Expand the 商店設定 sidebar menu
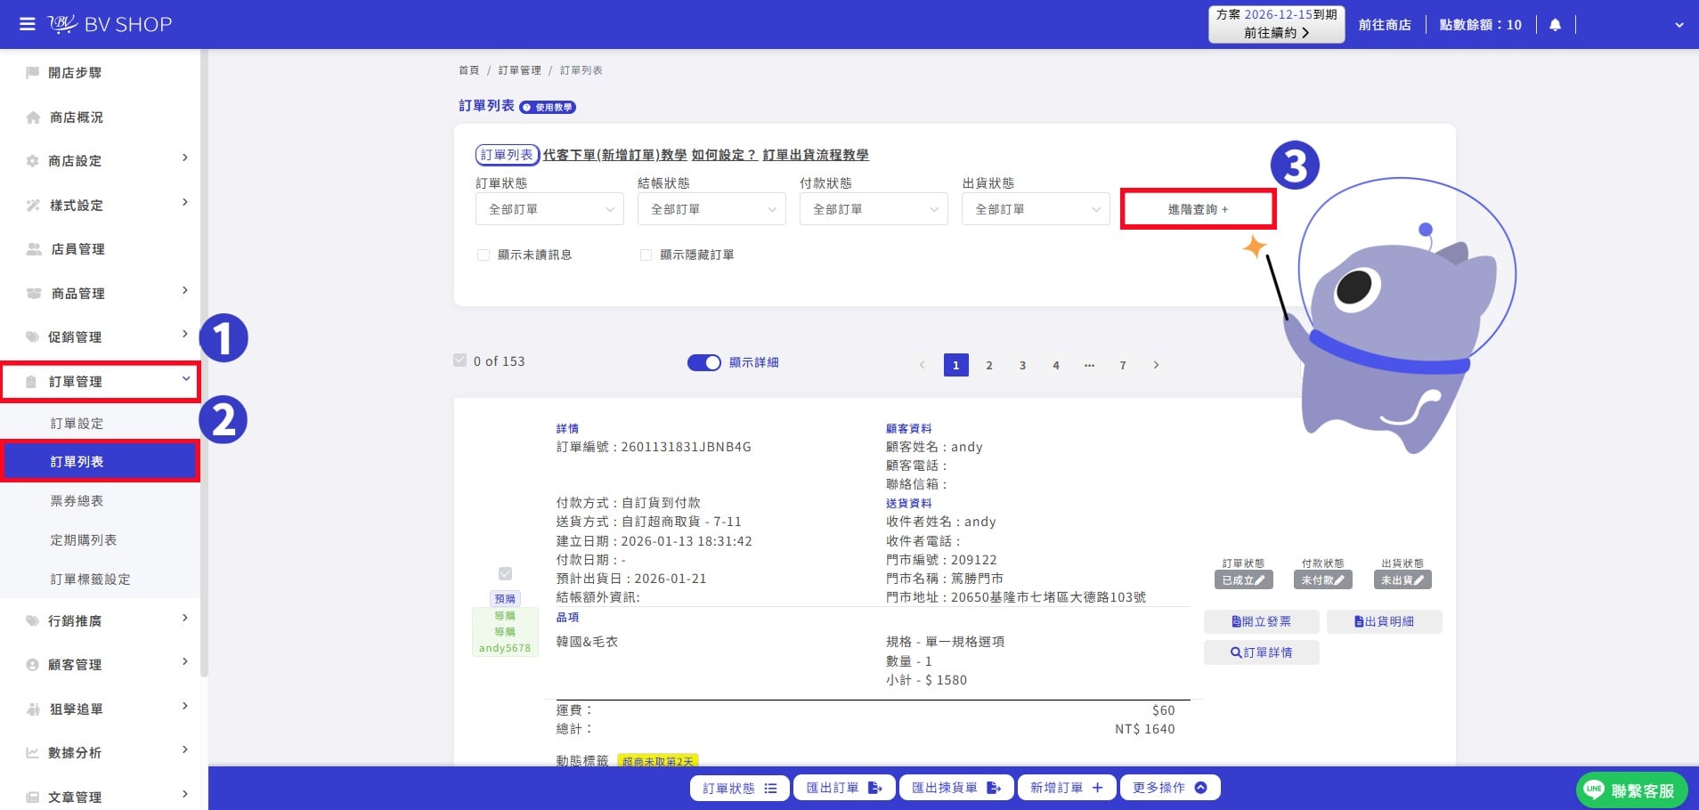Screen dimensions: 1699x810 tap(101, 160)
